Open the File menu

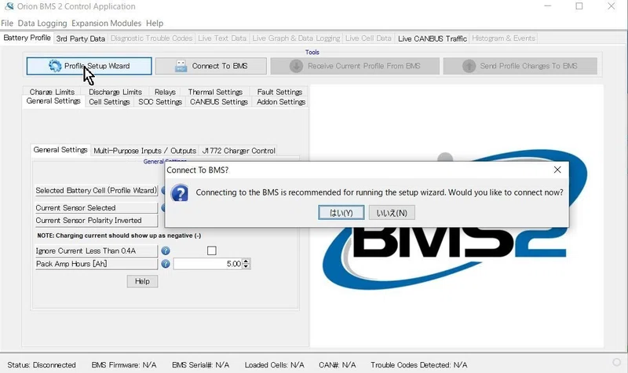click(7, 24)
